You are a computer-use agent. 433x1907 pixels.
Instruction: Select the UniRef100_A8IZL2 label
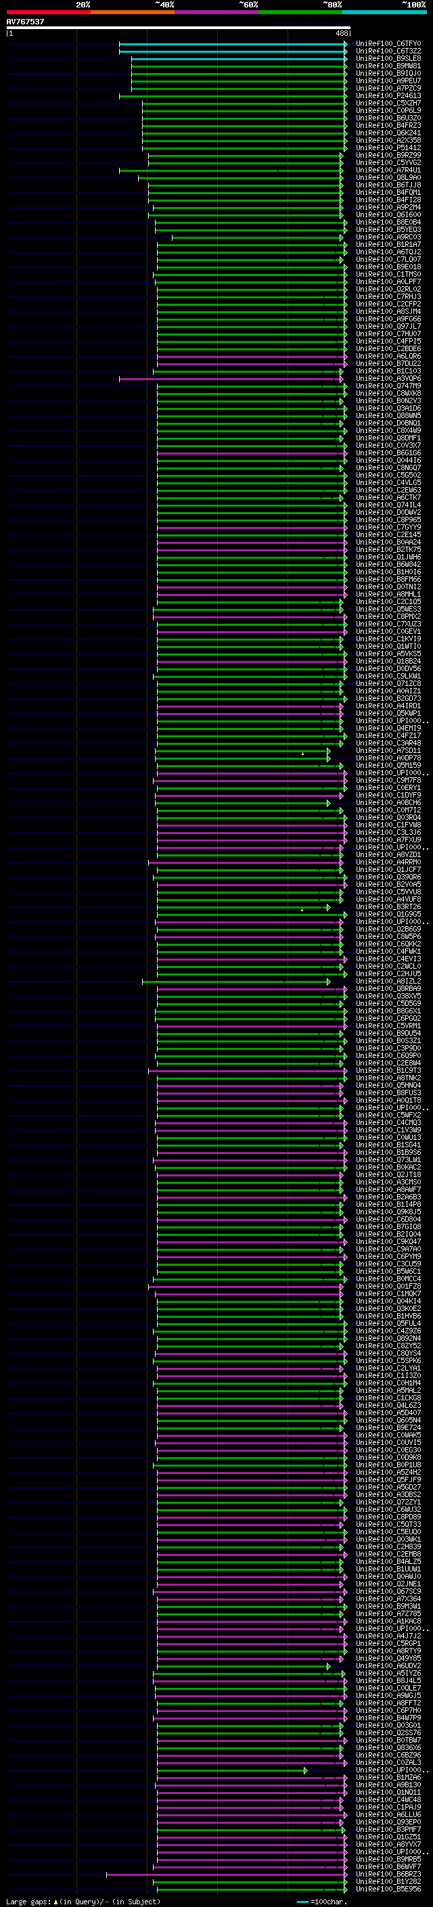point(388,982)
